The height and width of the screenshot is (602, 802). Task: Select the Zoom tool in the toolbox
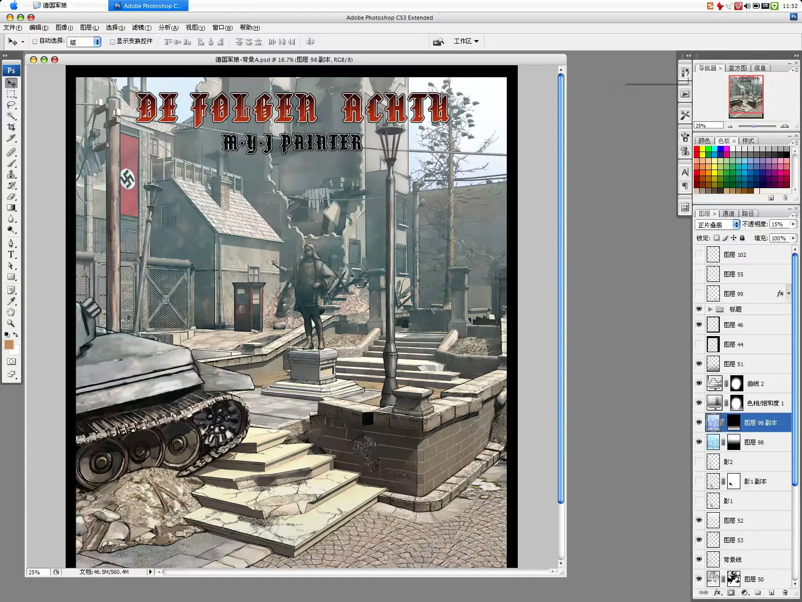click(x=11, y=324)
